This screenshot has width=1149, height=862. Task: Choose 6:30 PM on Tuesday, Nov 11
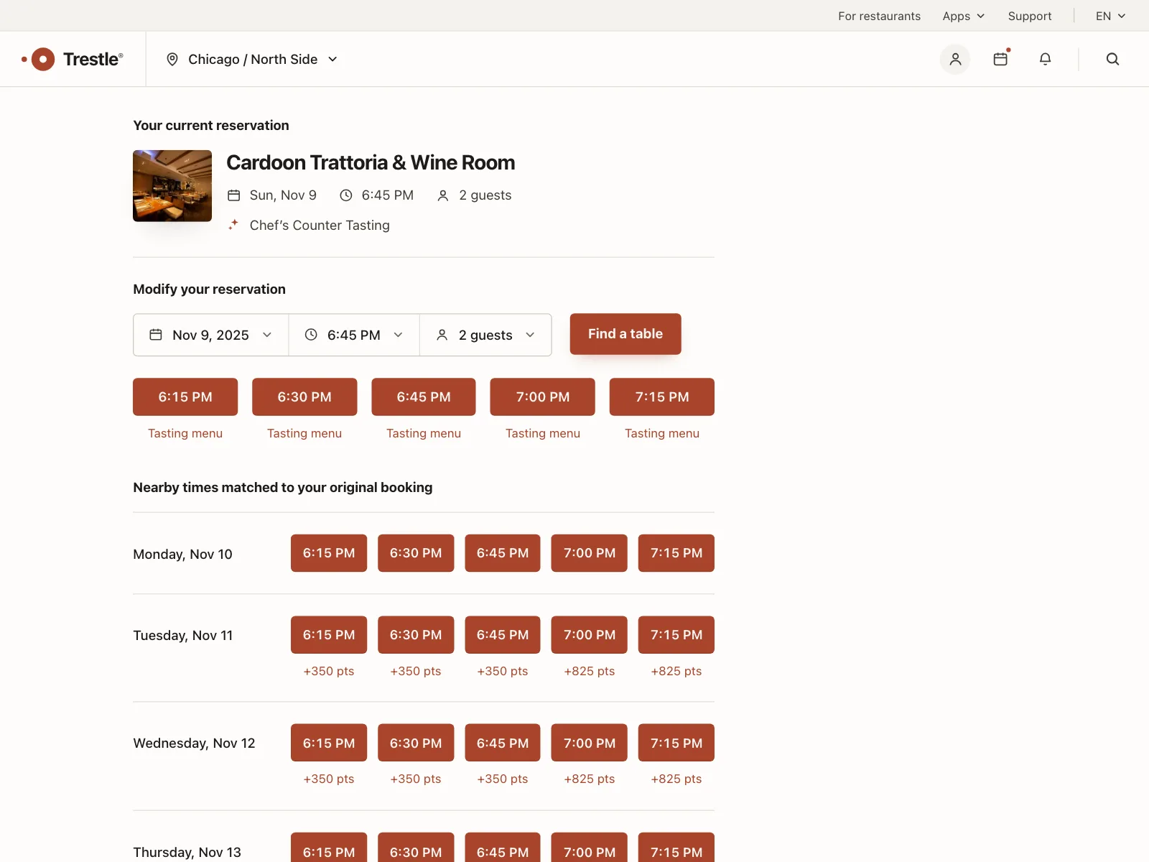tap(416, 635)
